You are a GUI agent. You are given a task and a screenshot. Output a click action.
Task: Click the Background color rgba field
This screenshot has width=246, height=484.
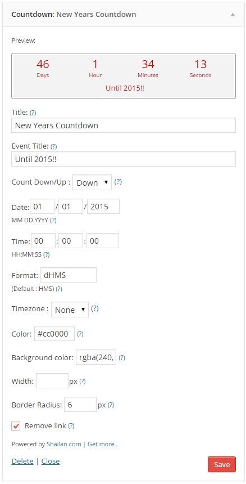(96, 357)
